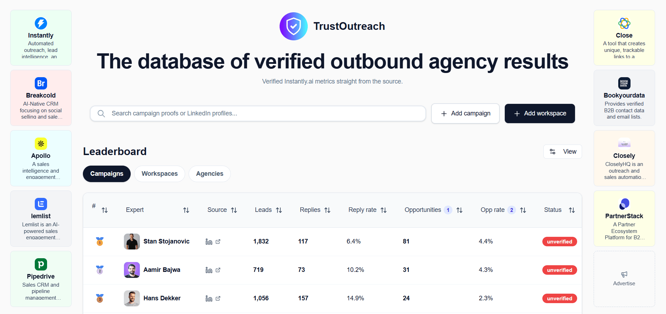Viewport: 666px width, 314px height.
Task: Click the lemlist icon
Action: click(x=41, y=204)
